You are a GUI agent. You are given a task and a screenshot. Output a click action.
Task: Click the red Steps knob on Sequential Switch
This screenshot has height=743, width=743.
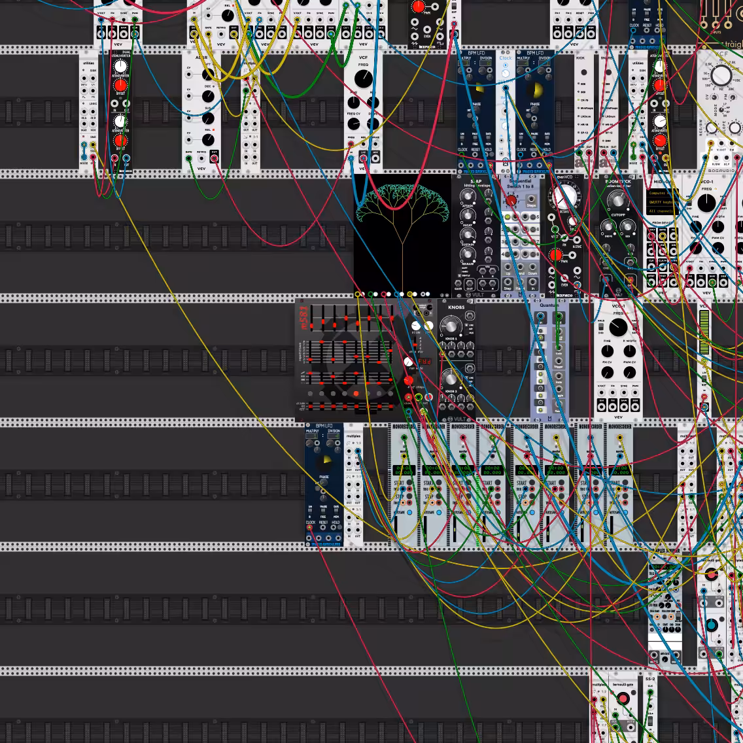pos(511,201)
